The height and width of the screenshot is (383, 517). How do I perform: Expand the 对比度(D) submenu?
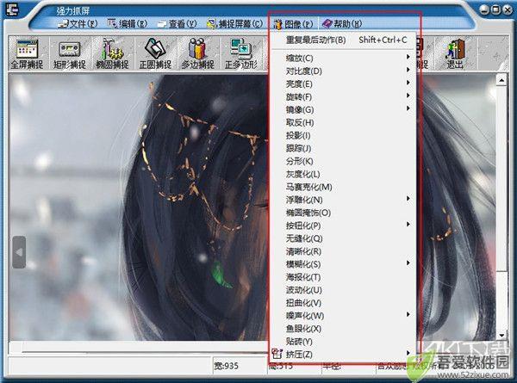point(343,71)
